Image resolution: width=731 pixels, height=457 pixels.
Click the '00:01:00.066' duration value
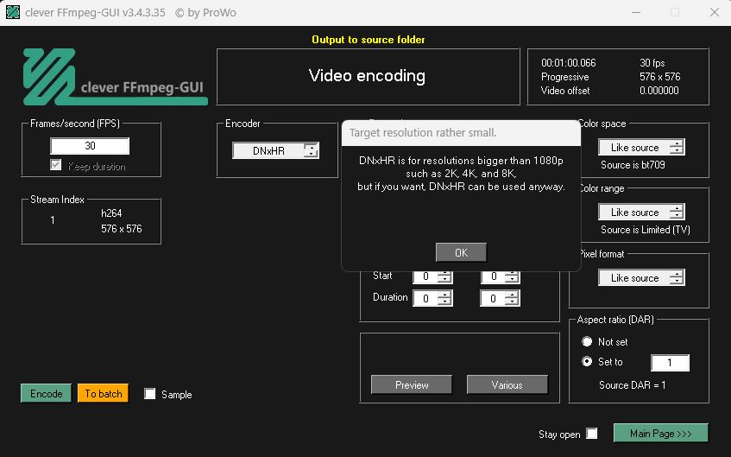tap(568, 62)
